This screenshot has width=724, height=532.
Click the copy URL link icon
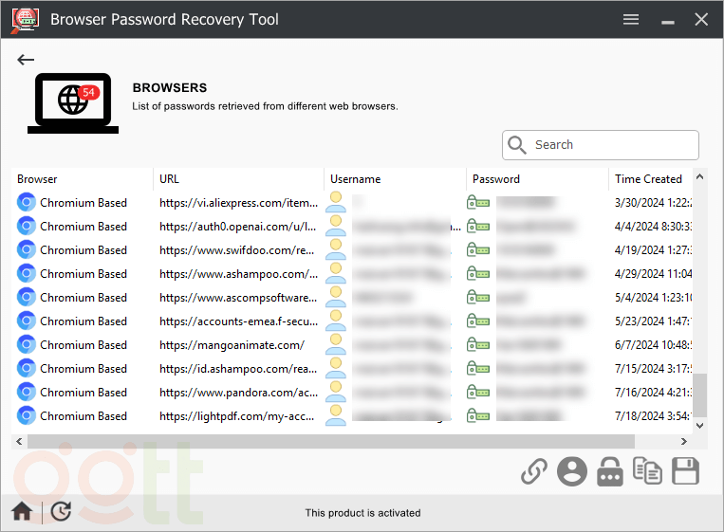535,471
